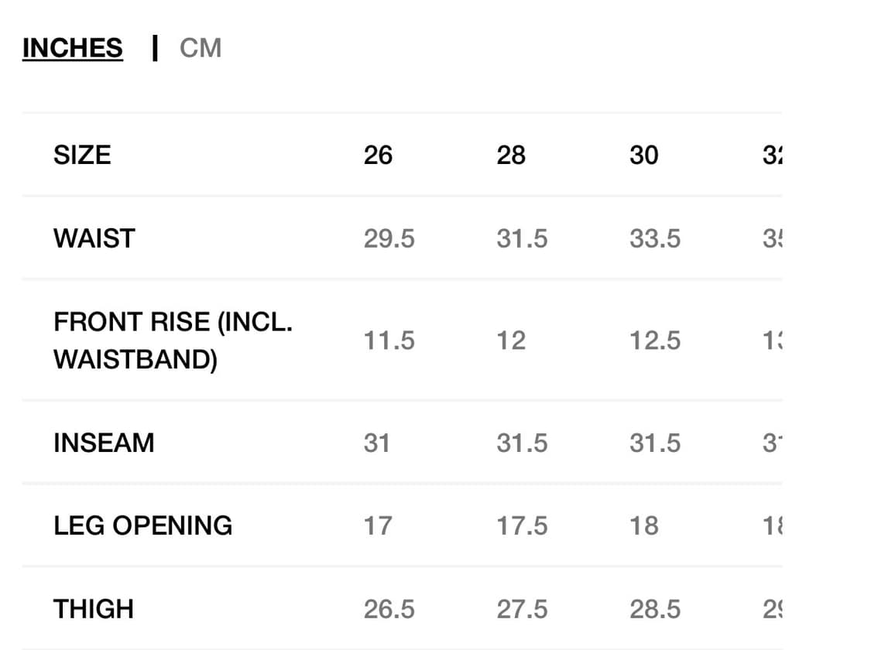Click waist value 29.5

click(x=389, y=238)
